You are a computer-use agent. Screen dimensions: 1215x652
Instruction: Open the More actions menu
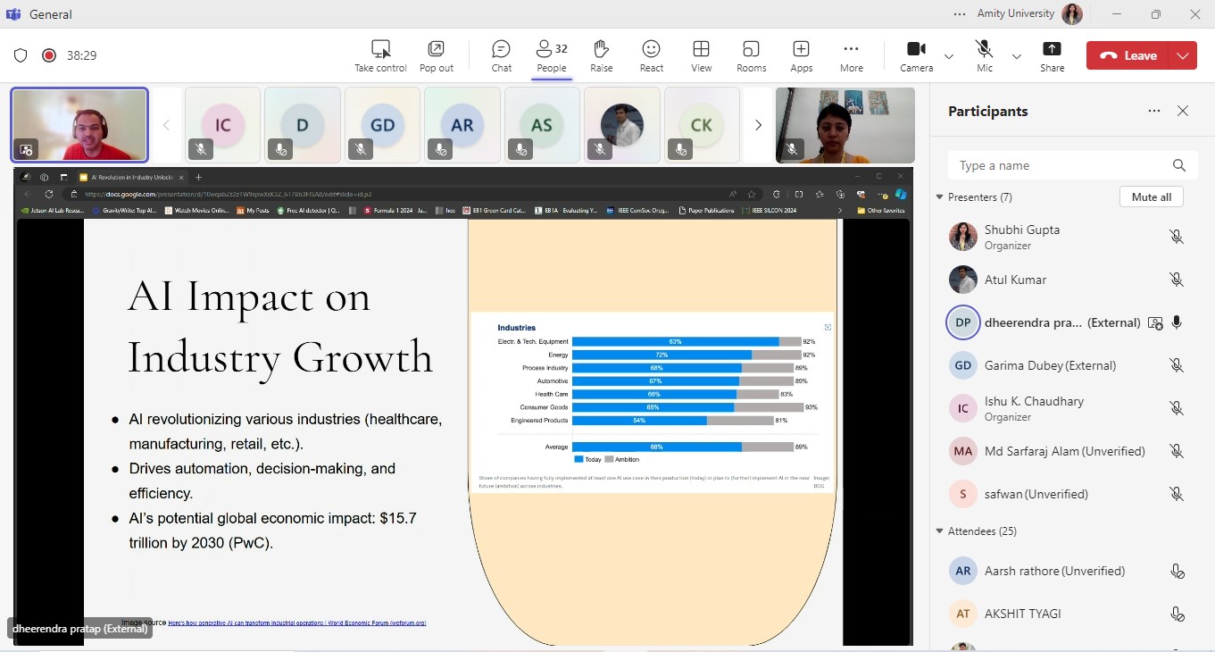[852, 55]
